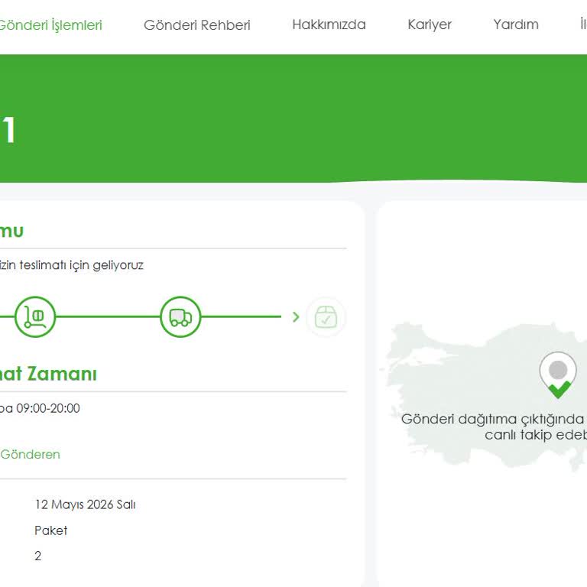Open the Gönderi İşlemleri menu
Screen dimensions: 587x587
tap(50, 25)
